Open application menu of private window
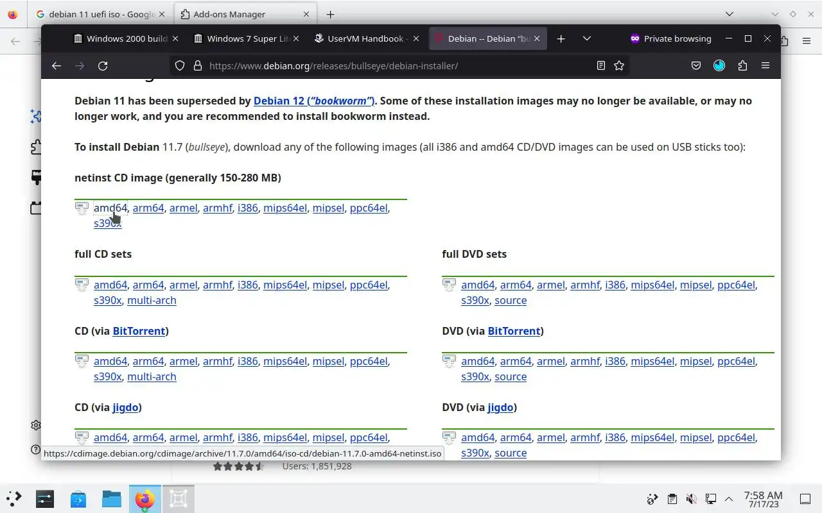This screenshot has width=822, height=513. pos(765,65)
